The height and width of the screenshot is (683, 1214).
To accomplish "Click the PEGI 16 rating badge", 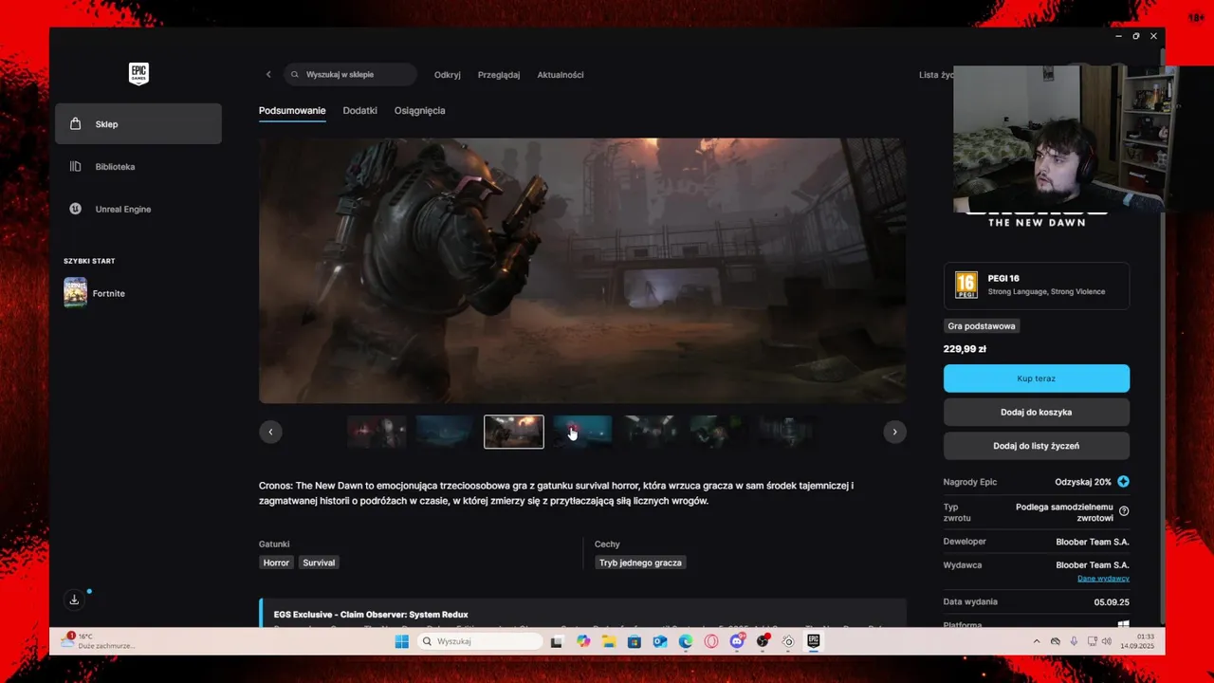I will 966,286.
